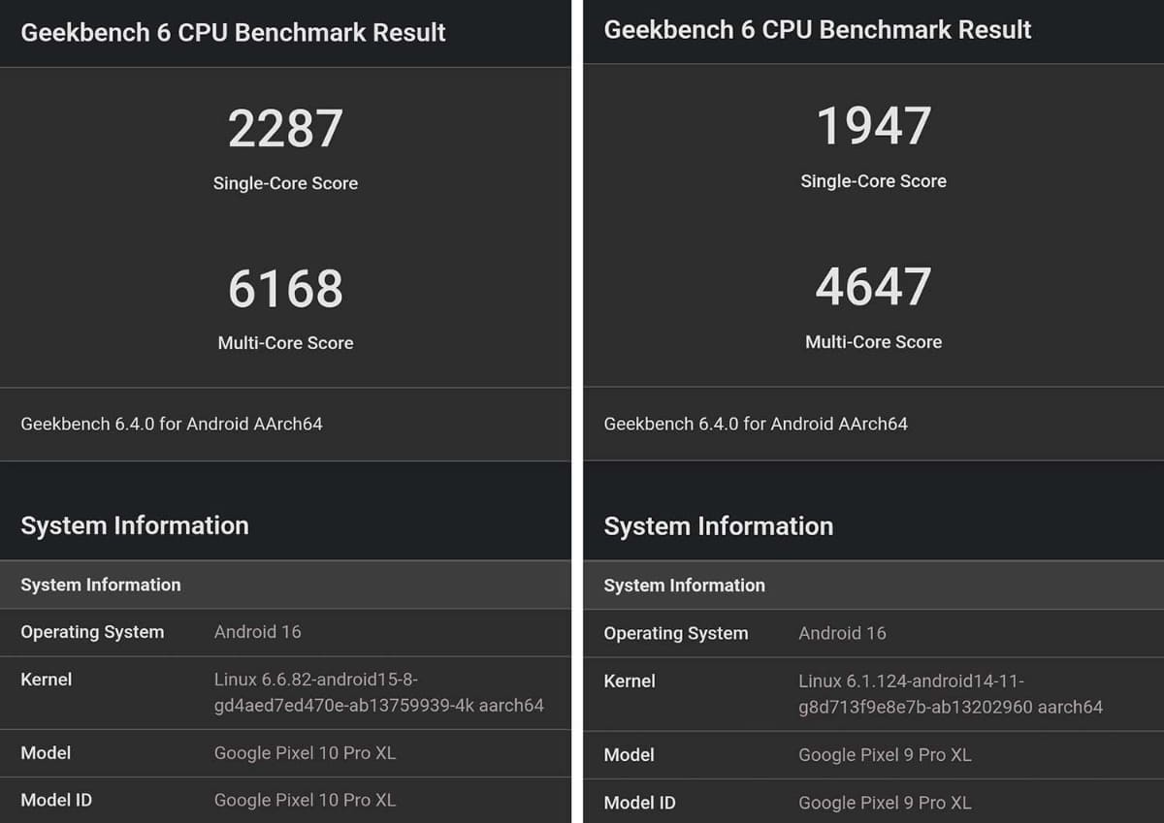This screenshot has width=1164, height=823.
Task: Click the Model label in the right panel
Action: [629, 754]
